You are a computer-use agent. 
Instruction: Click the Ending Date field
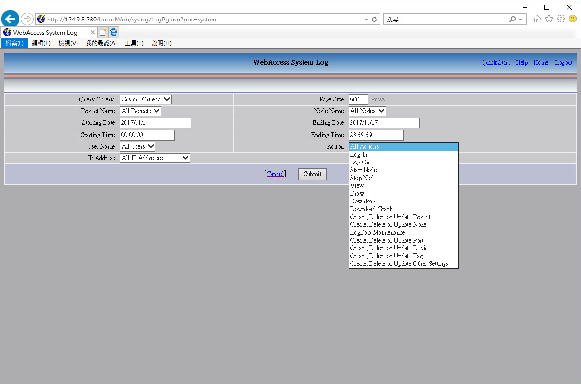(384, 123)
